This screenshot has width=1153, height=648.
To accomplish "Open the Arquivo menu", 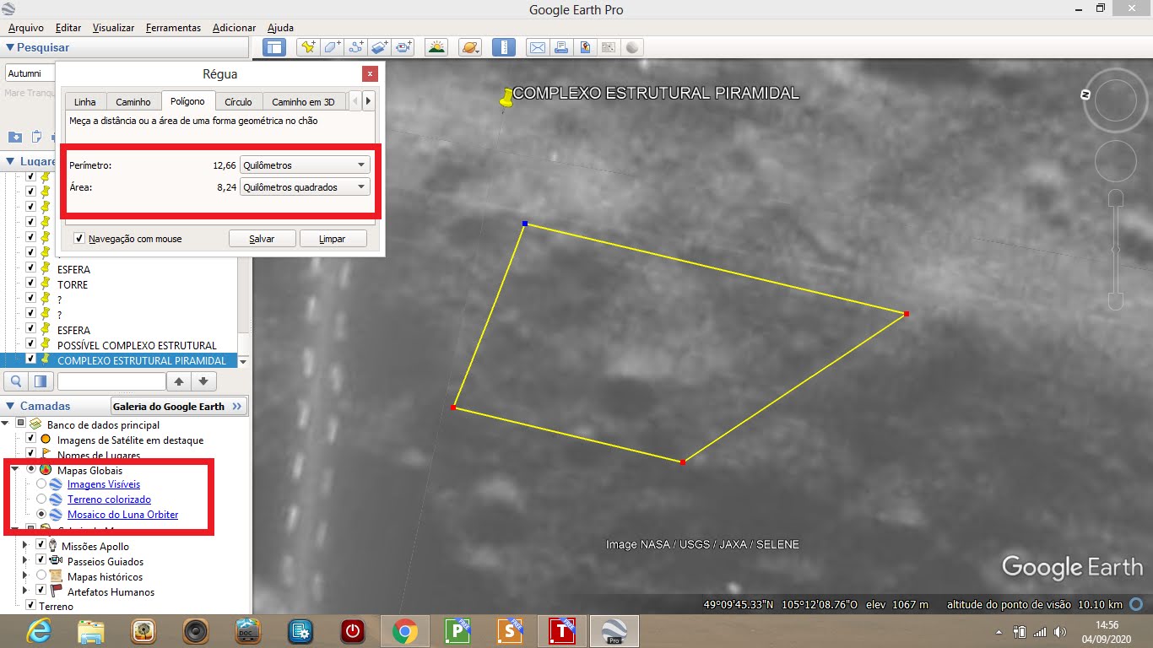I will point(26,28).
